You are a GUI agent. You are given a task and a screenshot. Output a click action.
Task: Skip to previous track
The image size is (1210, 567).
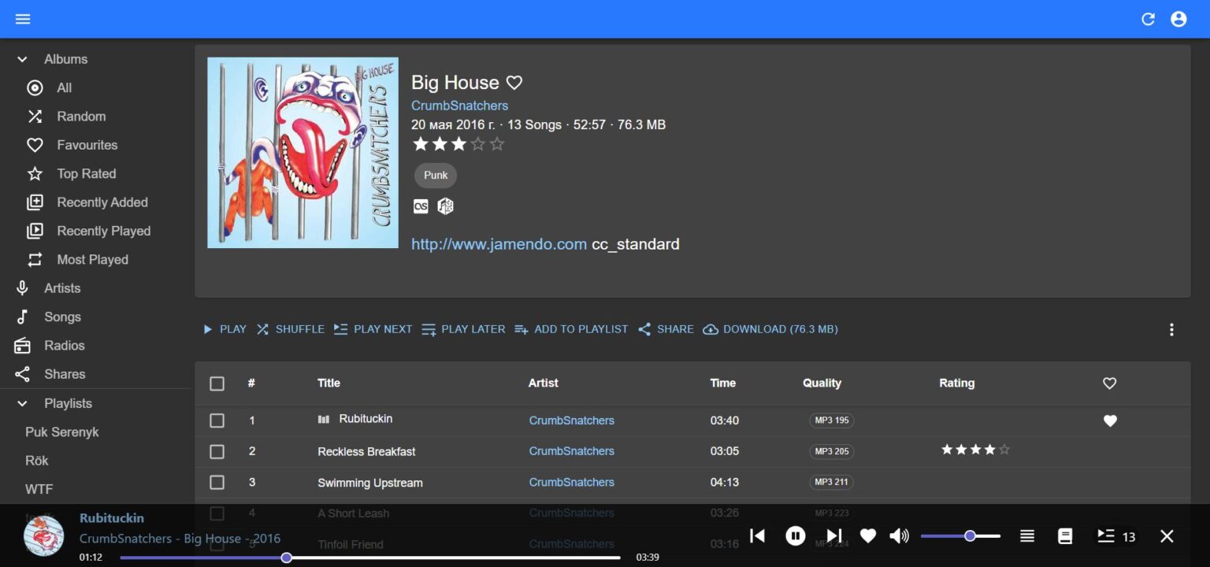tap(757, 535)
